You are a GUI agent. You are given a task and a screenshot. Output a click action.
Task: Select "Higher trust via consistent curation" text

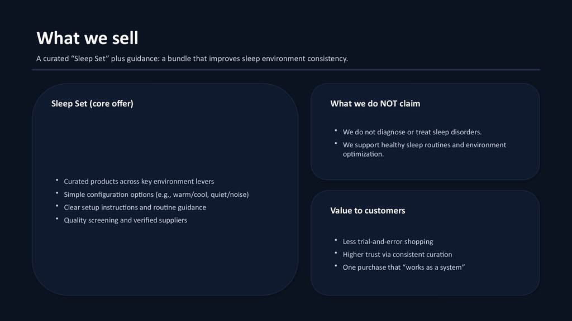coord(397,255)
